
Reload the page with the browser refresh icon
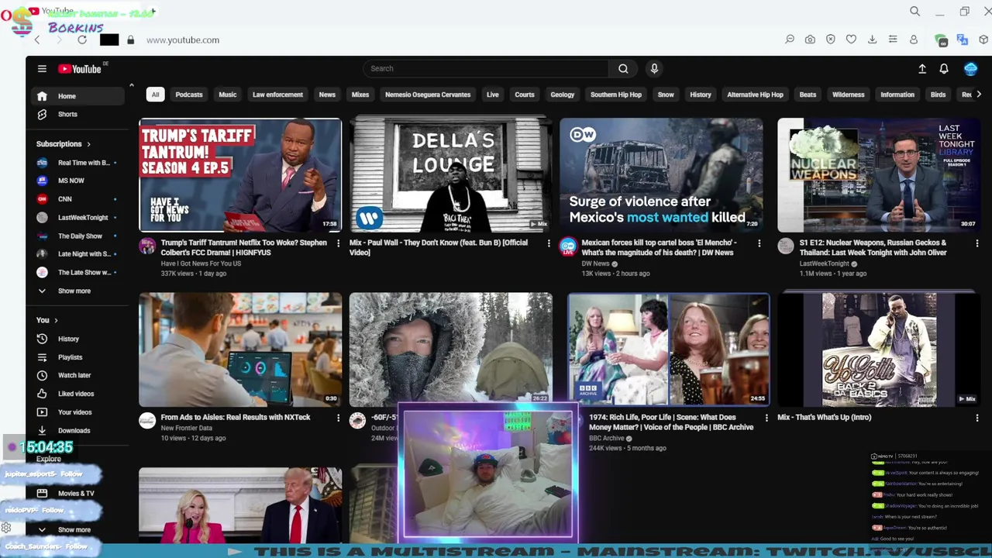pyautogui.click(x=82, y=40)
